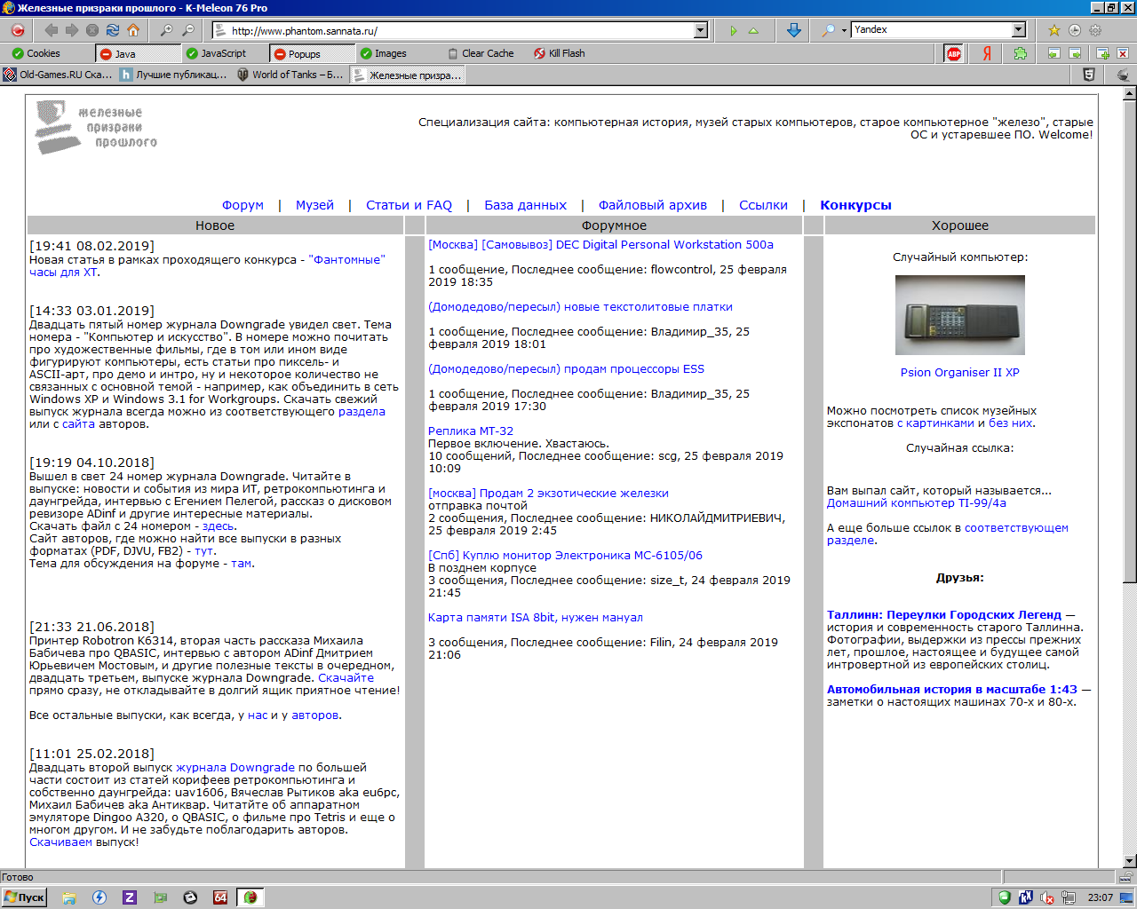The image size is (1137, 909).
Task: Switch to the Лучшие публикации tab
Action: pyautogui.click(x=174, y=75)
